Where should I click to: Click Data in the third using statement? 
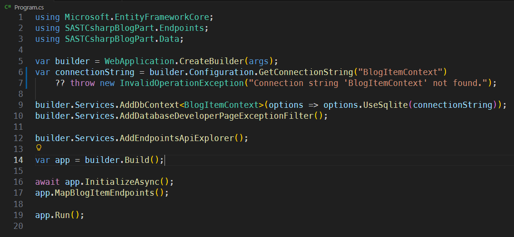pos(169,39)
